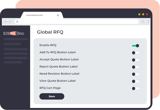The image size is (160, 110).
Task: Click the green window control dot
Action: [x=139, y=14]
